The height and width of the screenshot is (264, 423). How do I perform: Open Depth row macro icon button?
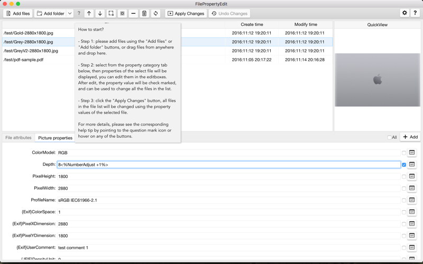(412, 164)
